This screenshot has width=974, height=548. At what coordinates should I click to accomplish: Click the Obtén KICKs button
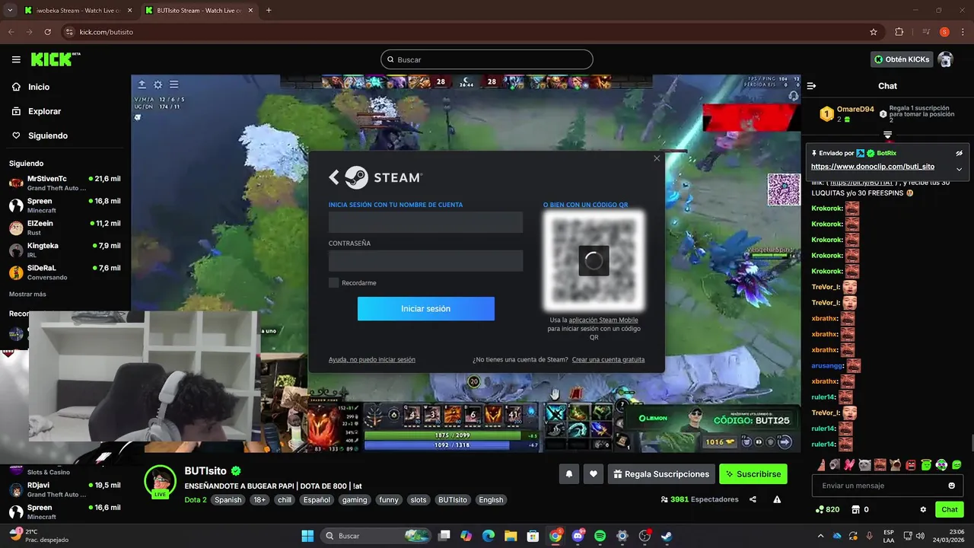click(x=902, y=59)
